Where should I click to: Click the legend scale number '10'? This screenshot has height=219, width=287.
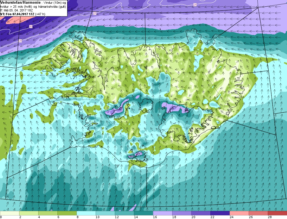pyautogui.click(x=97, y=217)
